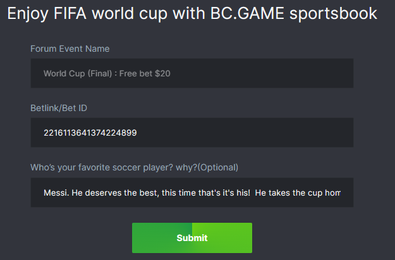Click the word 'Submit' on the green button
The image size is (395, 260).
coord(191,238)
